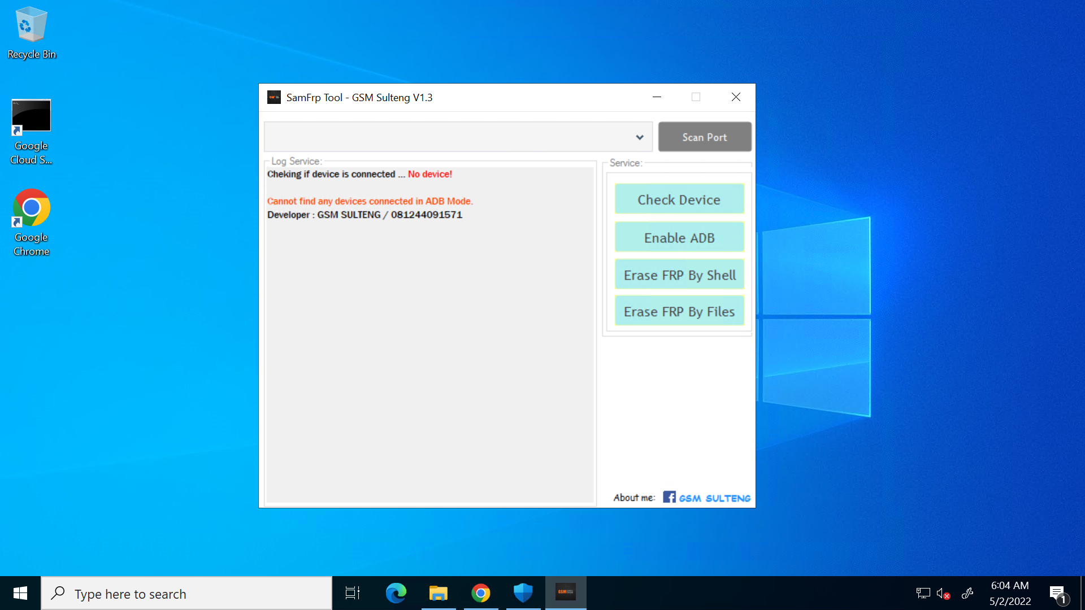Screen dimensions: 1085x610
Task: Click the Google Chrome taskbar icon
Action: point(481,594)
